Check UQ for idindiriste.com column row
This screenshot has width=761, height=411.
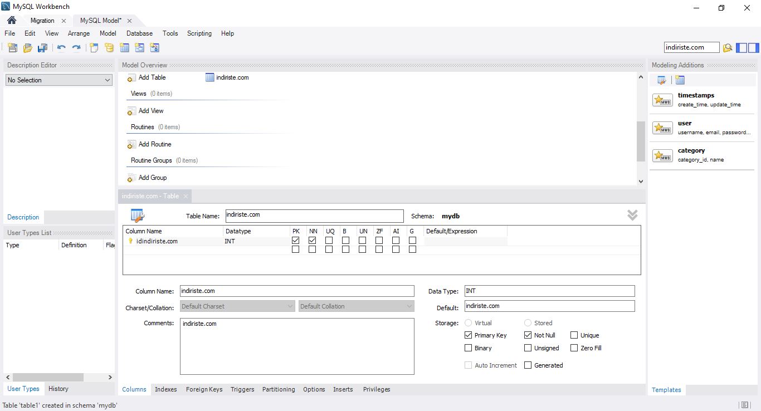tap(329, 241)
